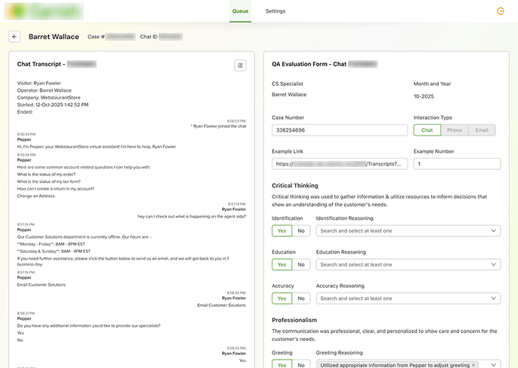
Task: Click the Month and Year value 10-2025
Action: tap(424, 96)
